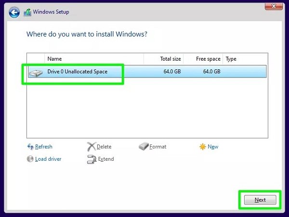Click the blue back arrow button

[14, 12]
